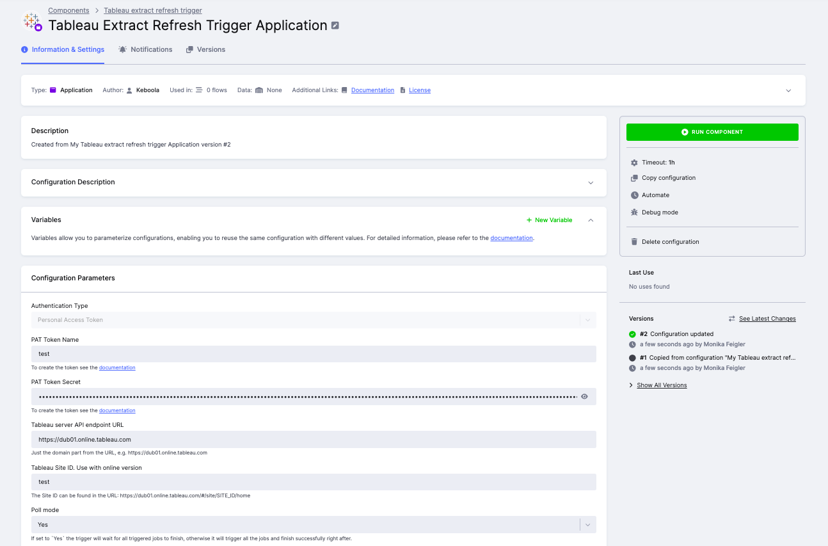Open the Poll mode dropdown
Screen dimensions: 828x546
click(x=587, y=524)
